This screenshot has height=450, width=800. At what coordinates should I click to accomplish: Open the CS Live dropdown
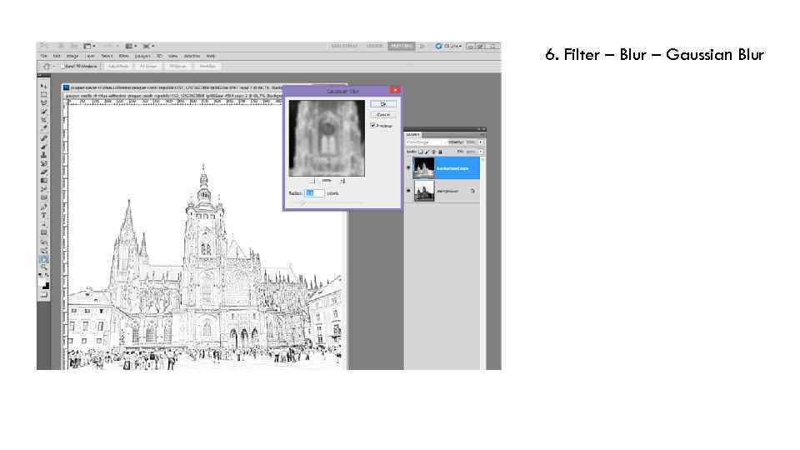click(x=448, y=46)
